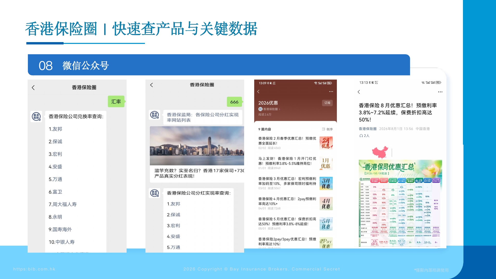Select 2.保诚 in 兑换率 list

(x=56, y=142)
